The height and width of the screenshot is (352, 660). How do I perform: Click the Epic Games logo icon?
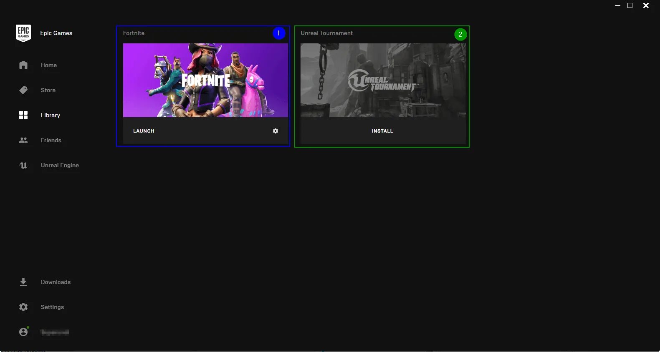(23, 33)
